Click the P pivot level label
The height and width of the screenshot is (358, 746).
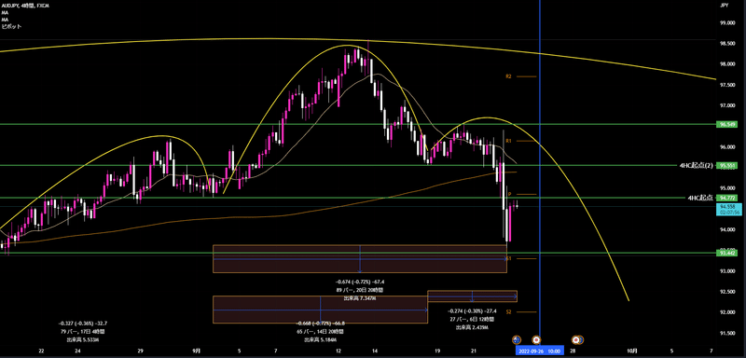click(x=509, y=194)
